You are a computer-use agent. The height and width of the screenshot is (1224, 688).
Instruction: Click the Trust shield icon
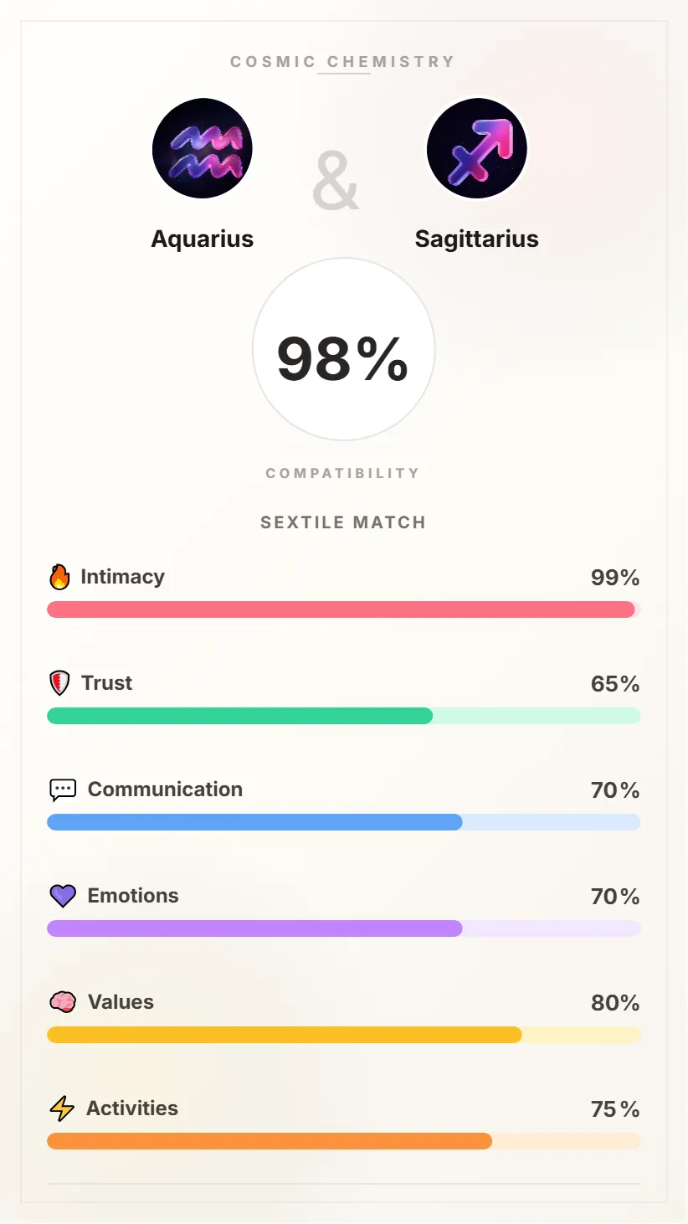59,683
